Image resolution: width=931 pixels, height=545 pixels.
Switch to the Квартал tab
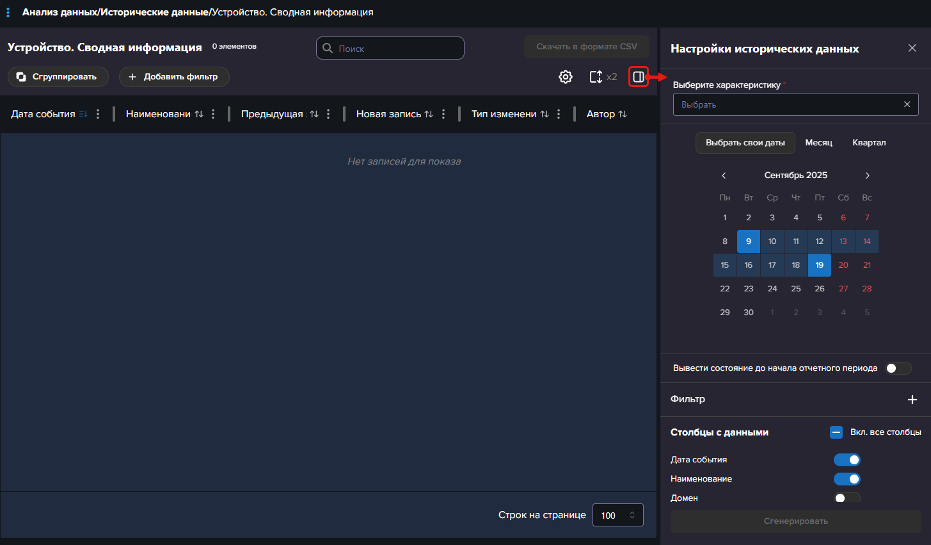869,143
